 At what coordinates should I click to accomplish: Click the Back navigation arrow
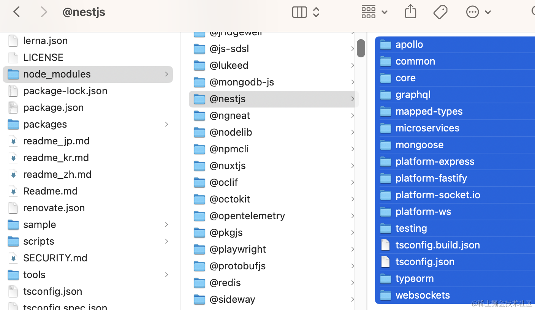tap(17, 12)
